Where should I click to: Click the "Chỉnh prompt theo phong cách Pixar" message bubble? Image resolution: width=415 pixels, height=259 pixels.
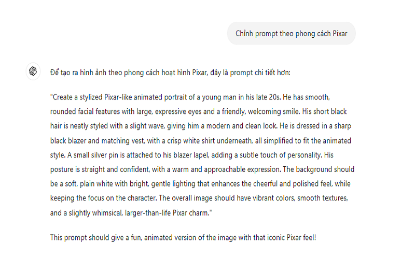coord(291,34)
